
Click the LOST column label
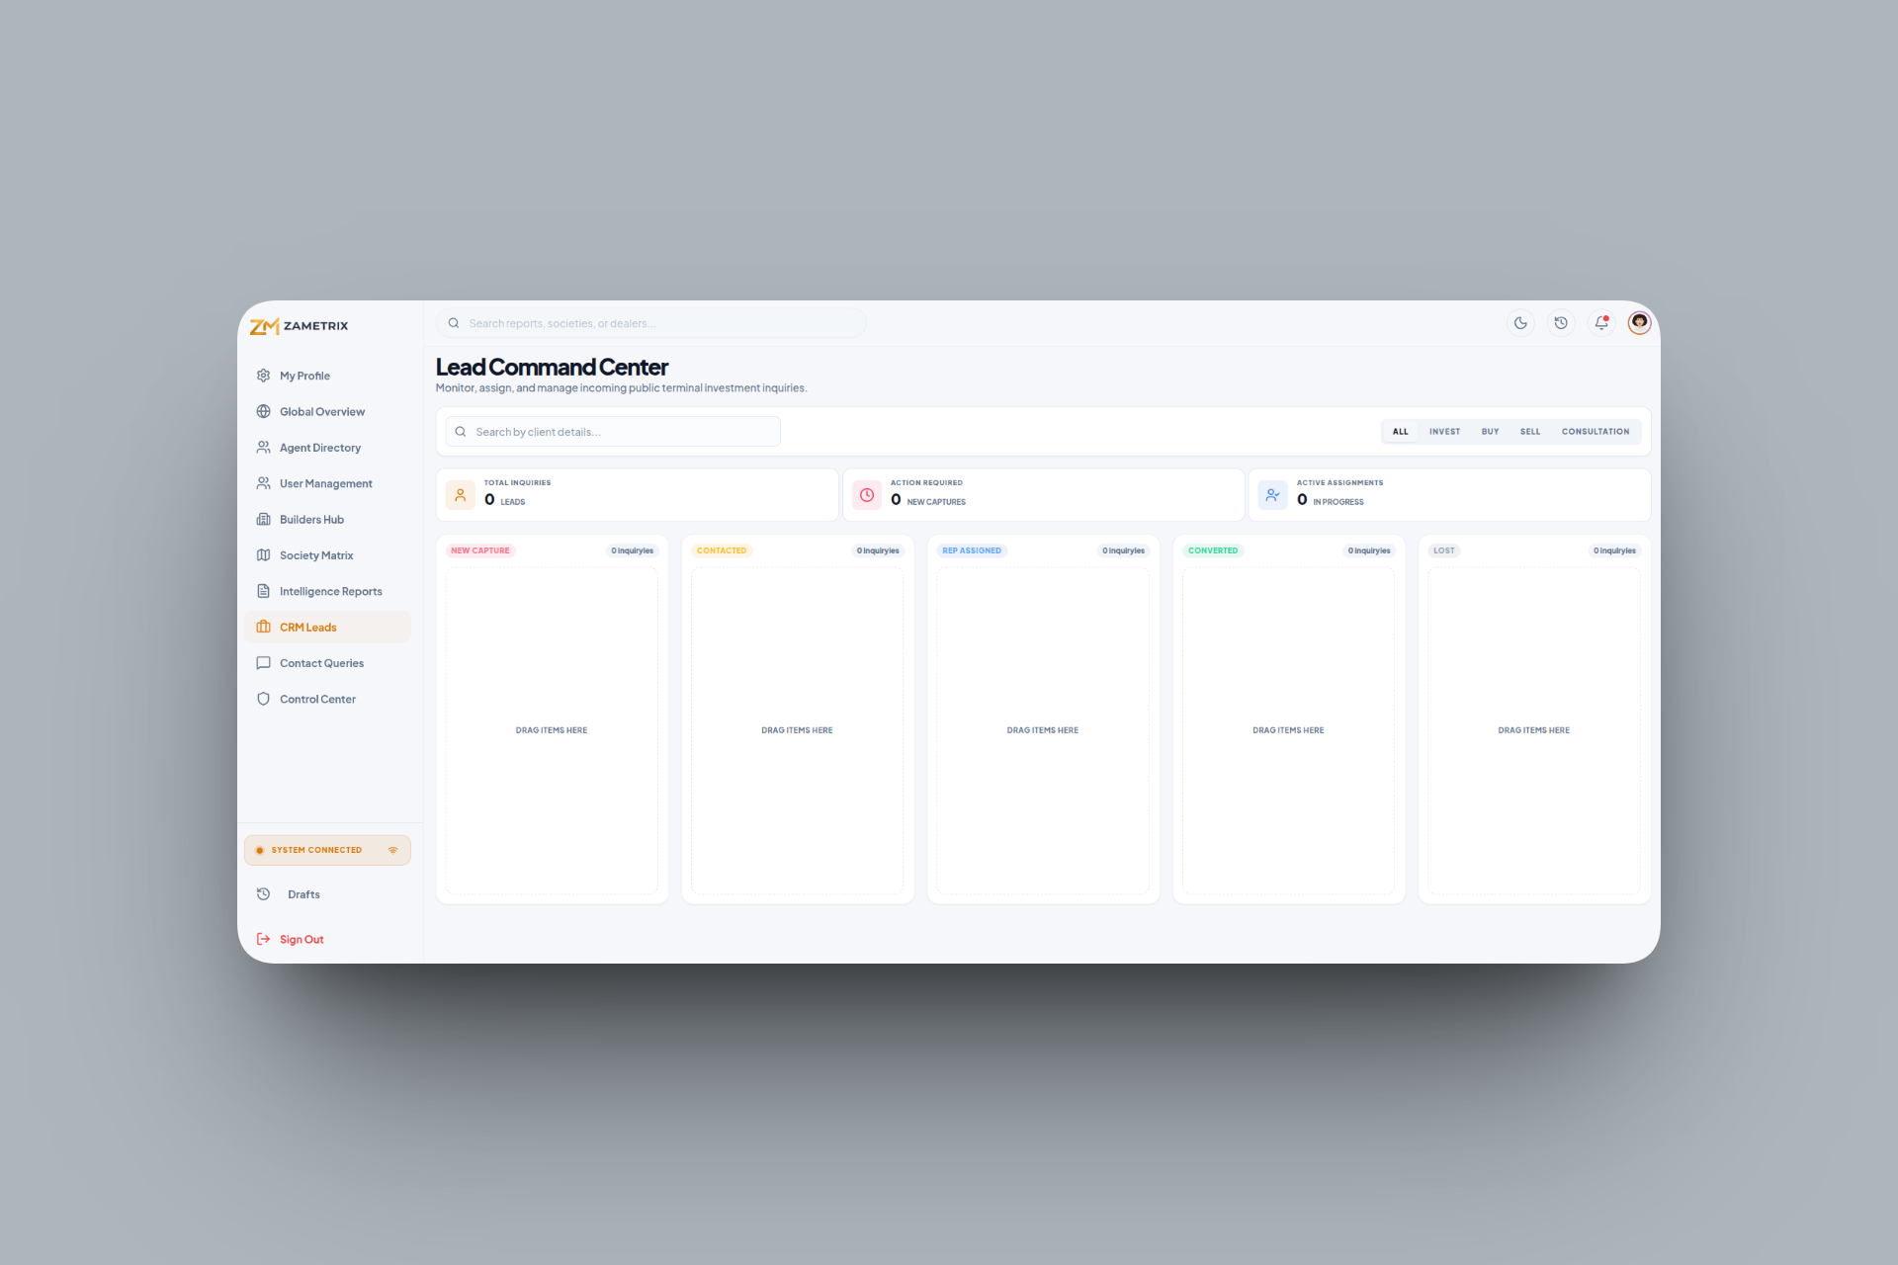[1444, 550]
